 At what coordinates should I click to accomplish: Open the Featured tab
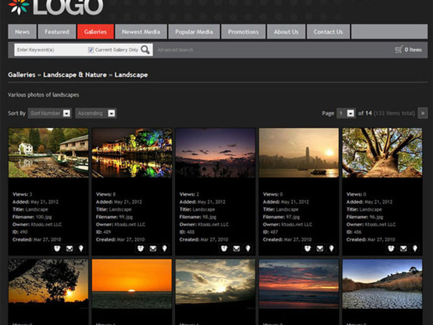[57, 32]
